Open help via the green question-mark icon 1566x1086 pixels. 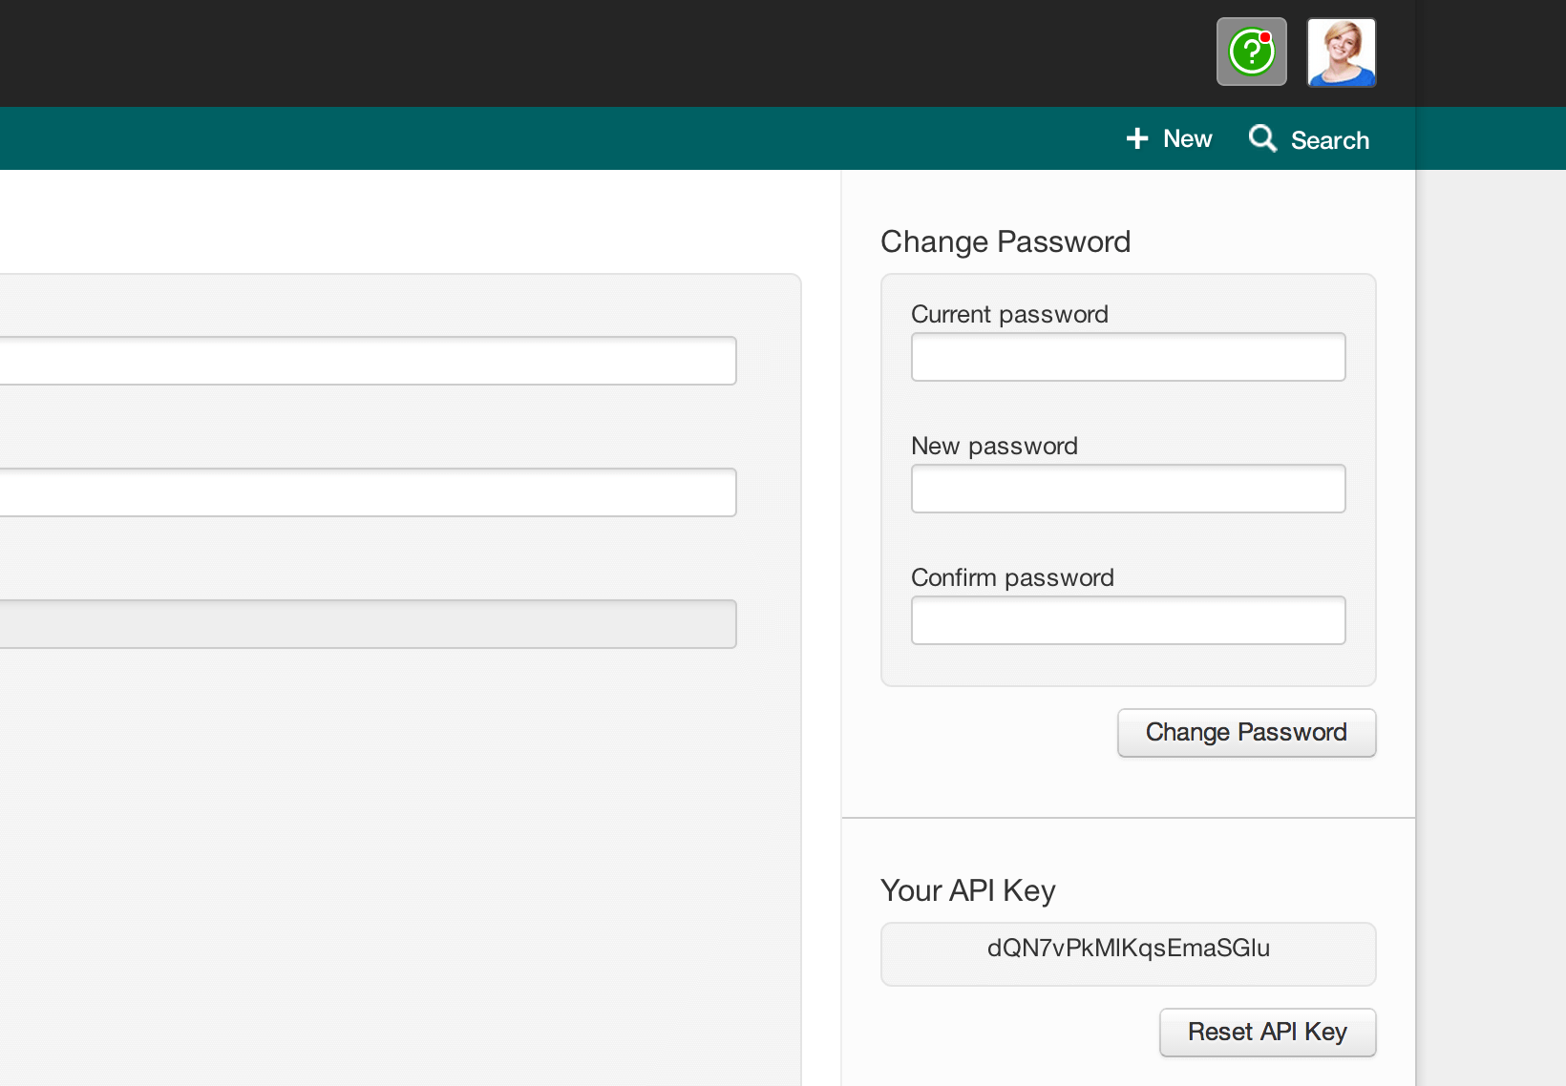(1251, 52)
